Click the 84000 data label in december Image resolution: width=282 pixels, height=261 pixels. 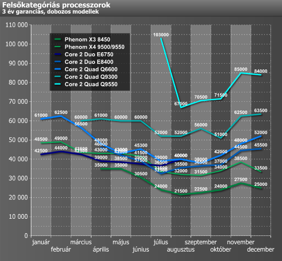point(261,71)
